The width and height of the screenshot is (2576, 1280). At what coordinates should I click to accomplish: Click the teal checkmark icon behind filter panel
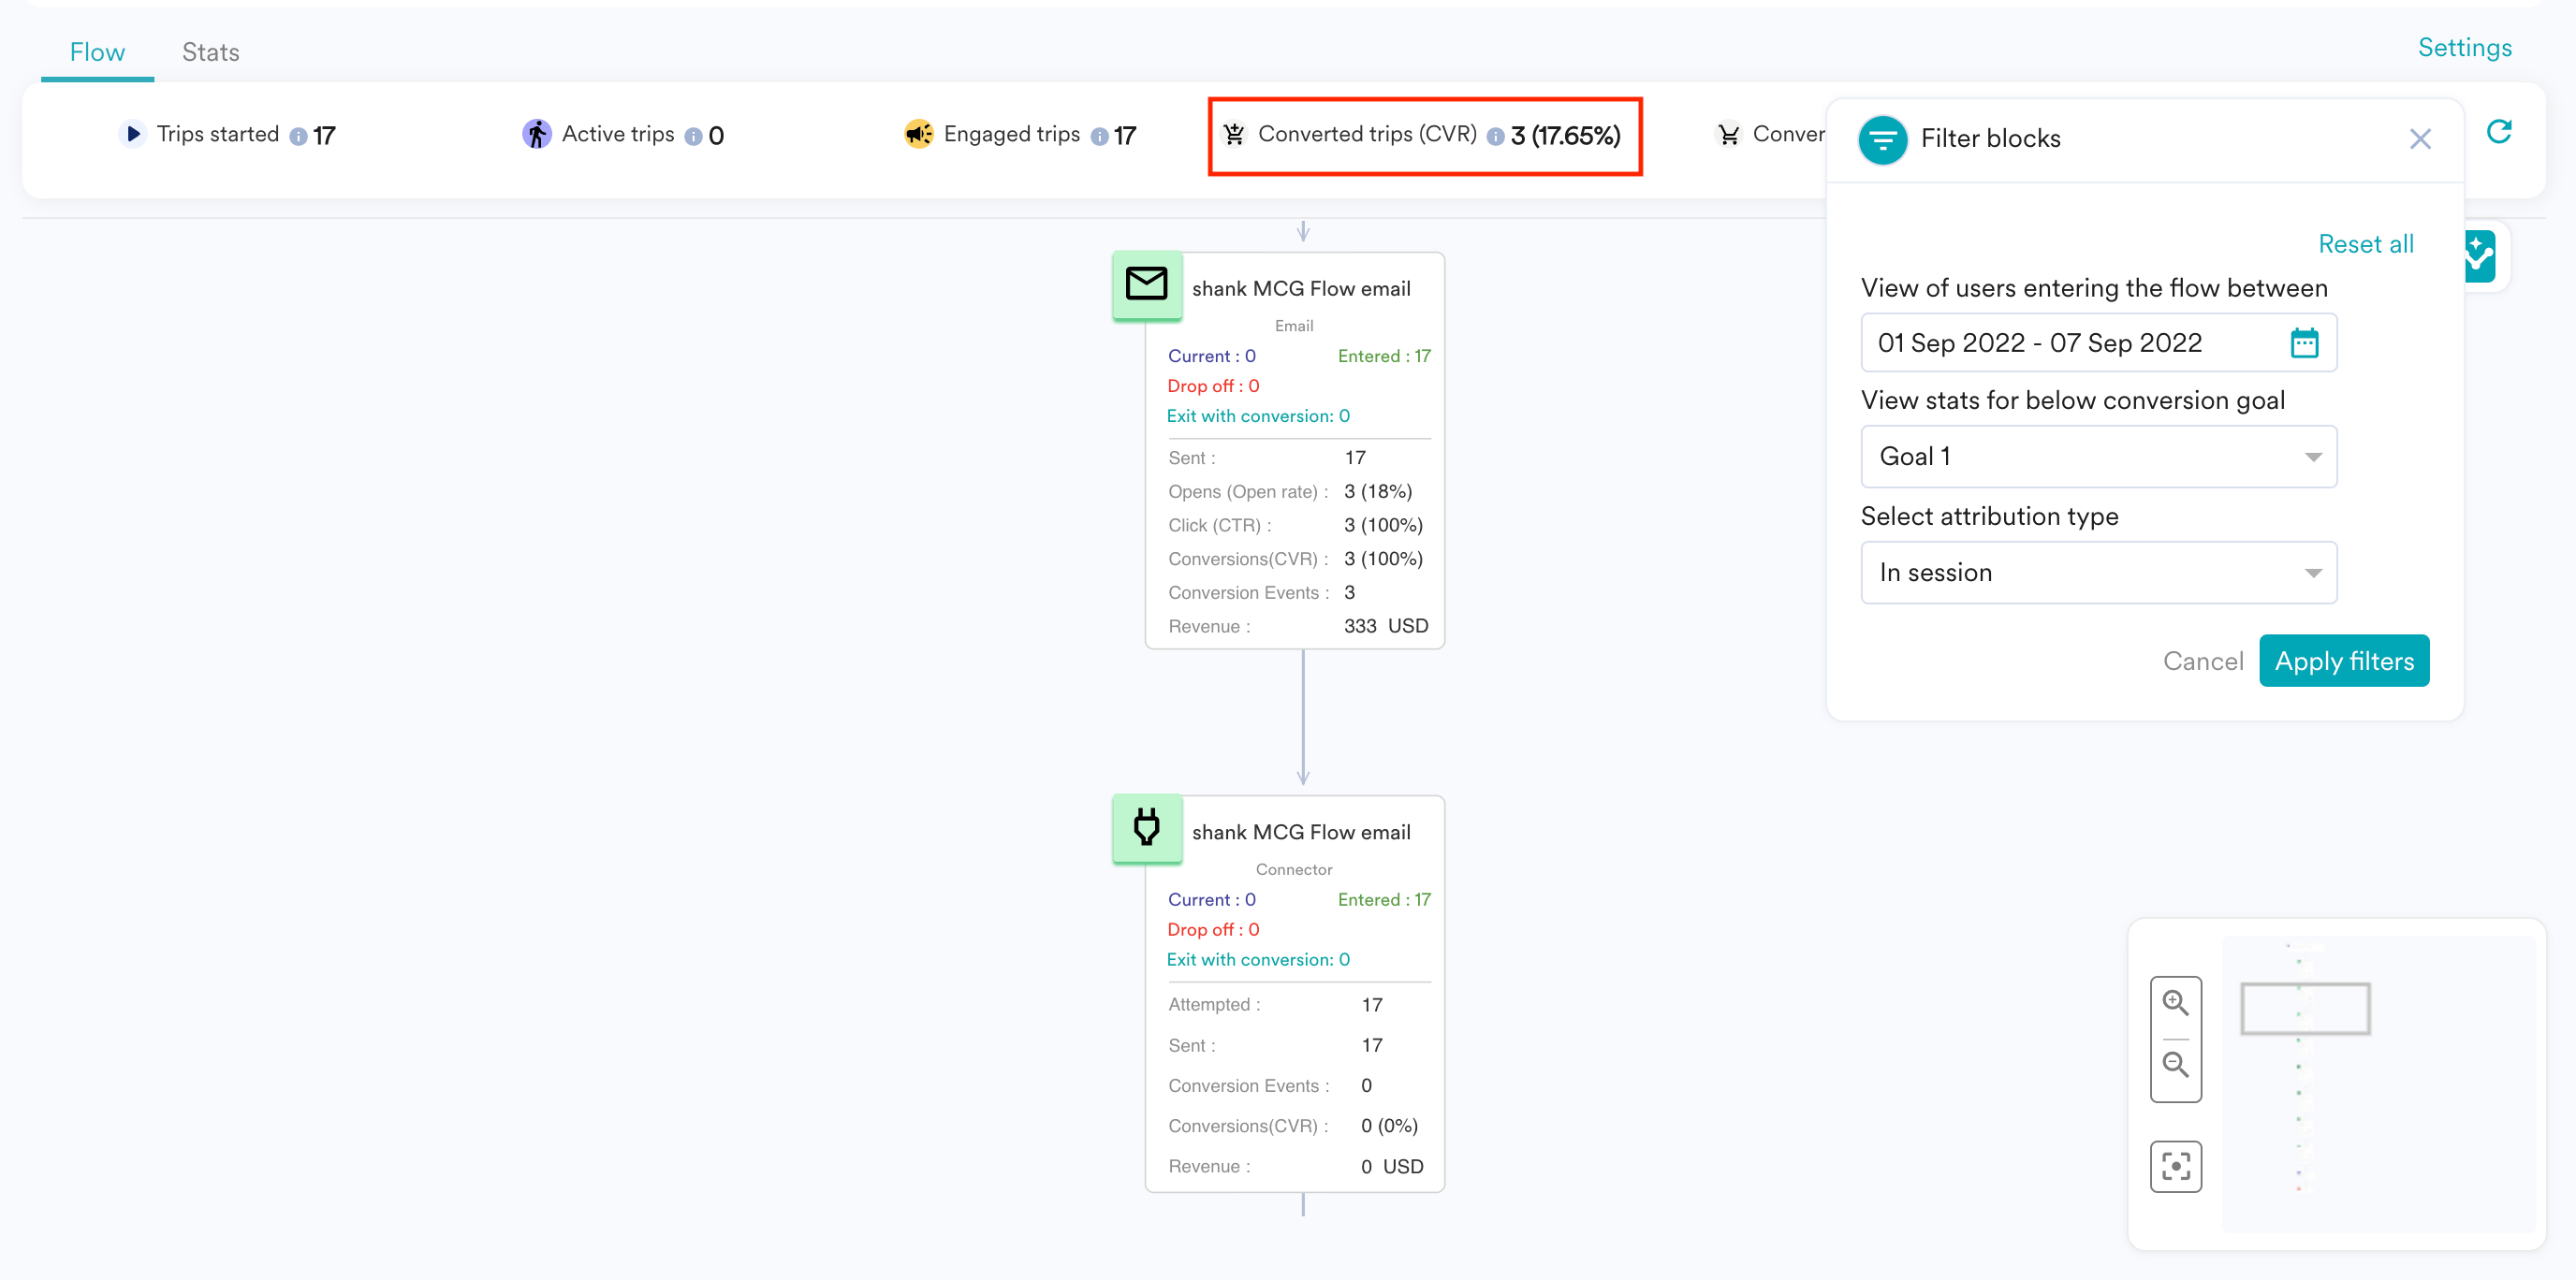pyautogui.click(x=2481, y=256)
